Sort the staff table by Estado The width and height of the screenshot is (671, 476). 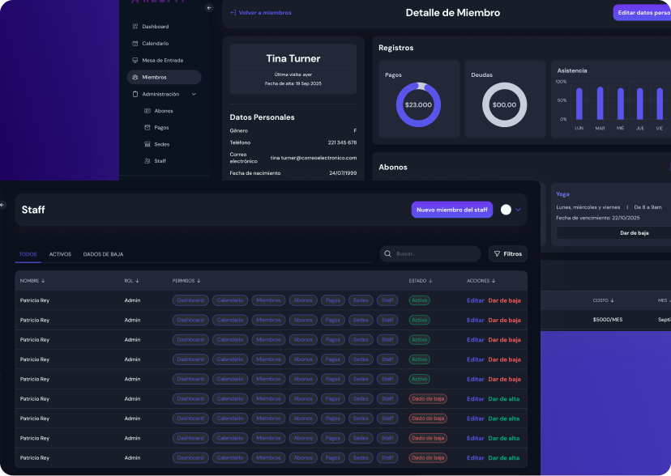pyautogui.click(x=420, y=281)
